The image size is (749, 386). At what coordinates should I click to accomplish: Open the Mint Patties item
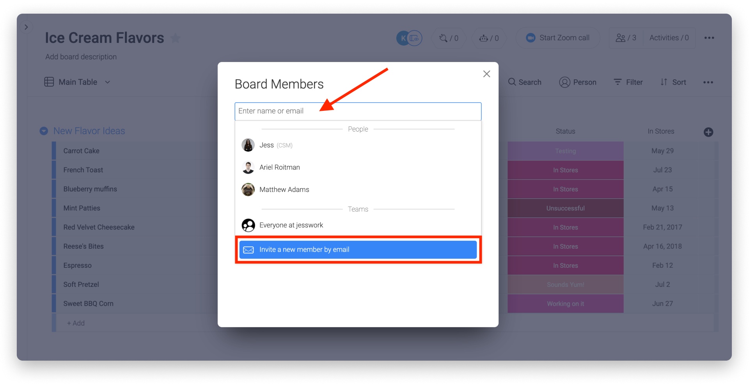pyautogui.click(x=82, y=208)
